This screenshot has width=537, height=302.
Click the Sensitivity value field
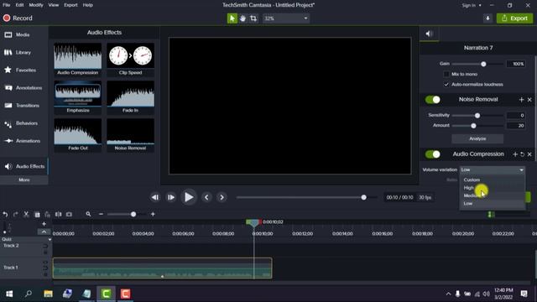516,116
